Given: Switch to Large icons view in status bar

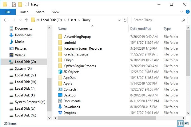Looking at the screenshot, I should pyautogui.click(x=187, y=124).
